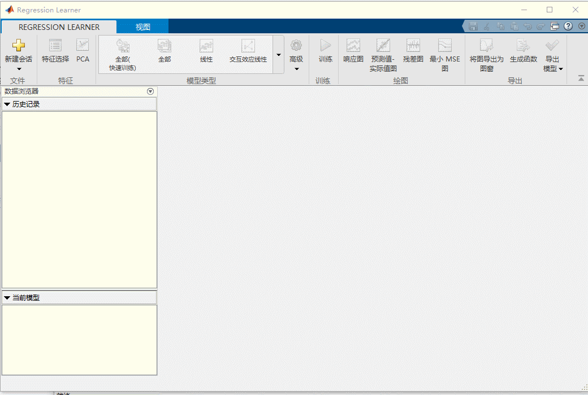Collapse the 当前模型 panel section

(x=7, y=298)
